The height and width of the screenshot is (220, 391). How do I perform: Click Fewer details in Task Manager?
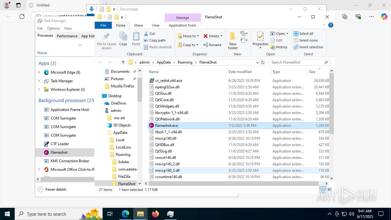[x=52, y=189]
